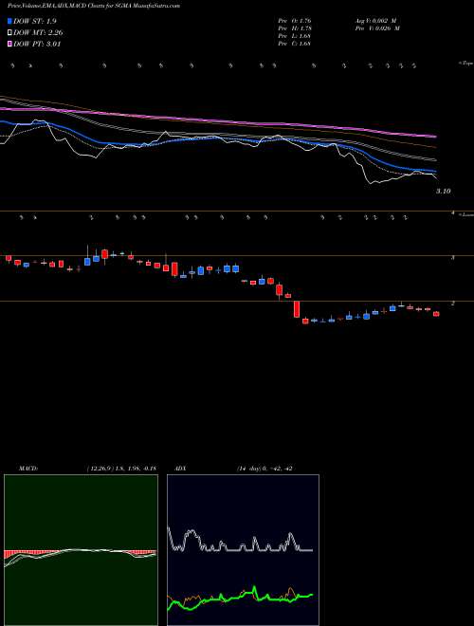Image resolution: width=474 pixels, height=626 pixels.
Task: Click the large red drop candlestick below 2
Action: click(x=297, y=309)
